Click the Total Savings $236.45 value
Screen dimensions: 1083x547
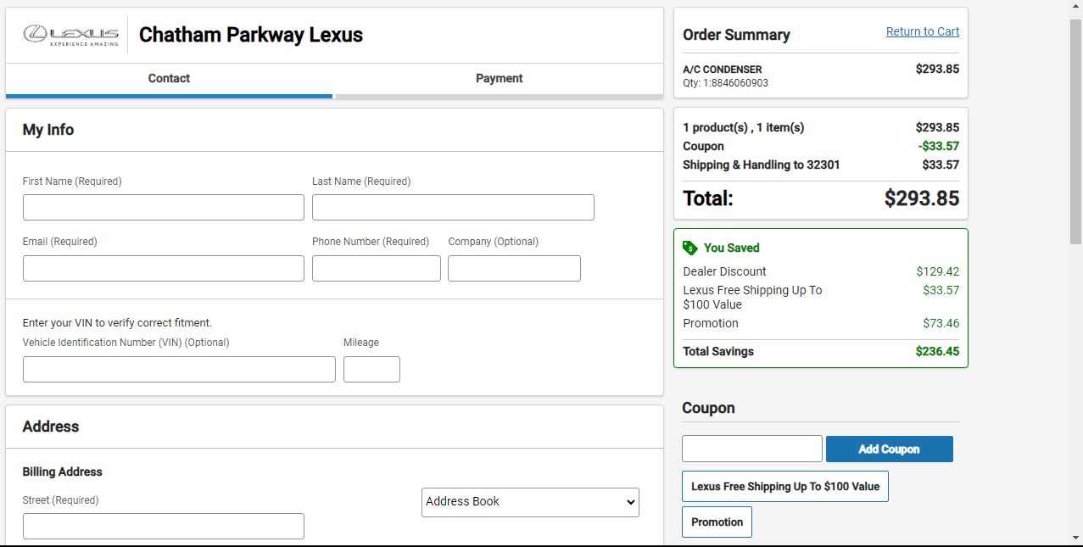coord(937,351)
